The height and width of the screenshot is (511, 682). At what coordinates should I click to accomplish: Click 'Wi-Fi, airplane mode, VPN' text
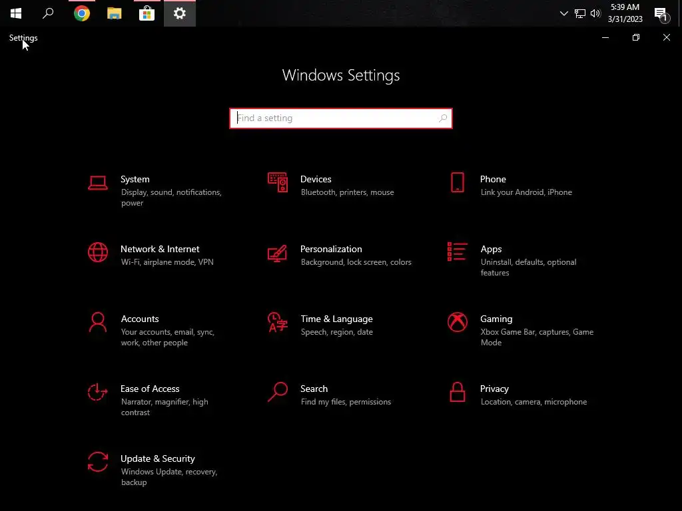click(x=167, y=262)
